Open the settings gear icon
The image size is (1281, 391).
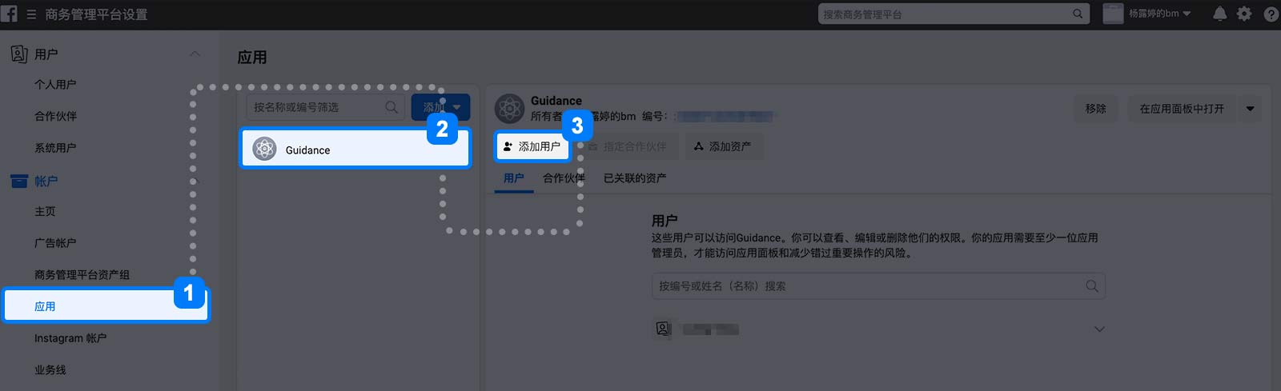pyautogui.click(x=1244, y=14)
